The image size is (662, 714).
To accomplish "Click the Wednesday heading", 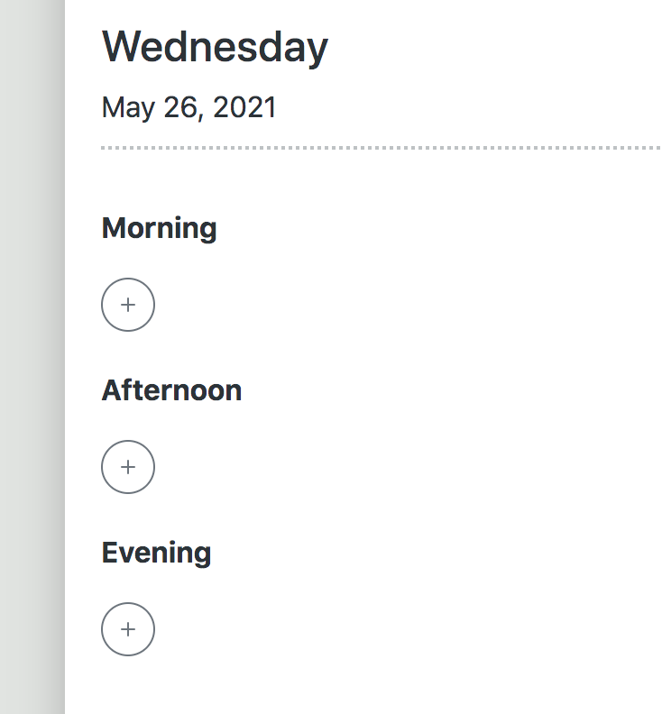I will pyautogui.click(x=215, y=47).
